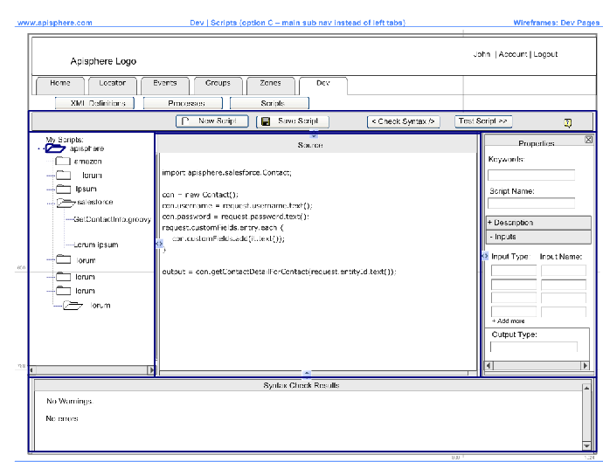Screen dimensions: 603x462
Task: Click the Save Script button
Action: (x=293, y=121)
